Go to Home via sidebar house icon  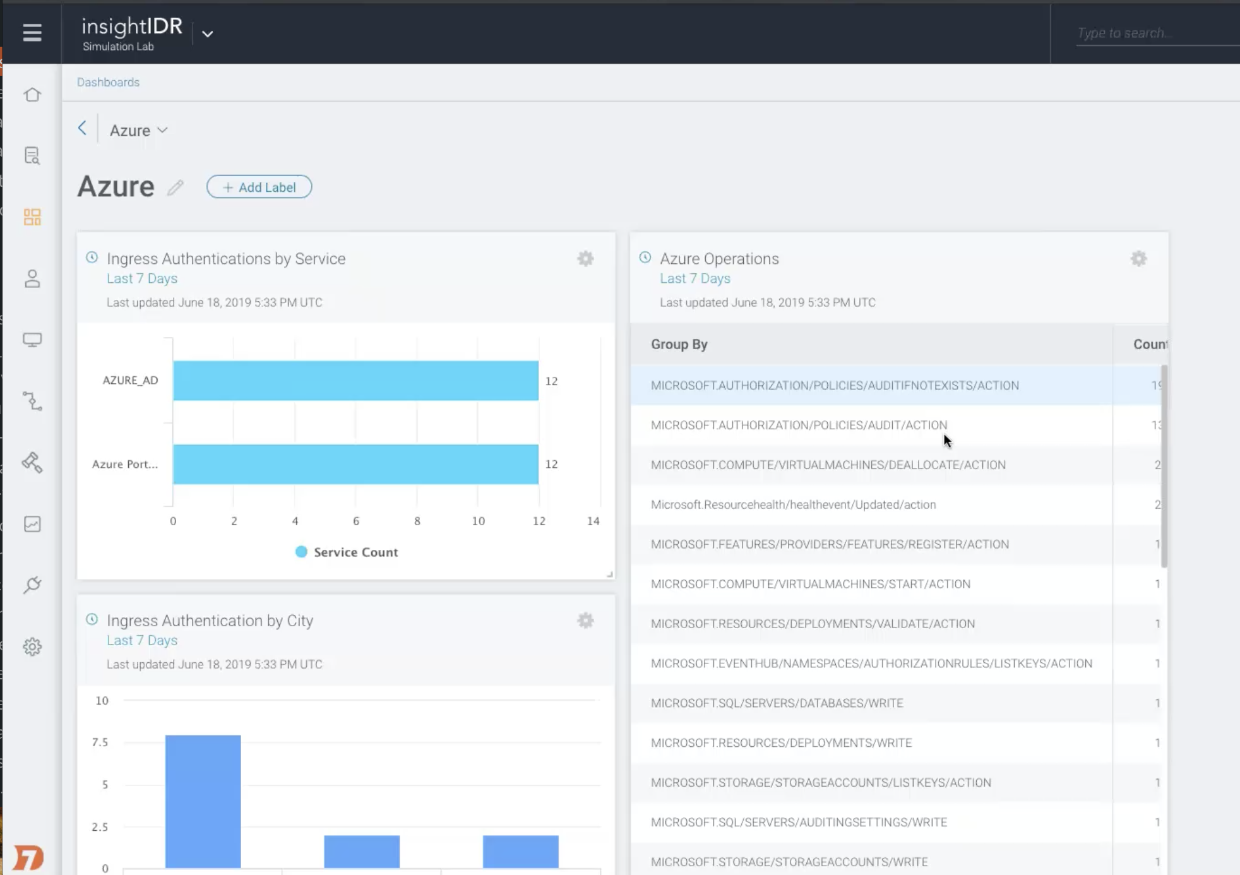32,95
